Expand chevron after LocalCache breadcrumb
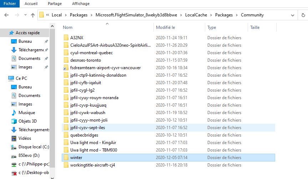Screen dimensions: 308x179 211,15
